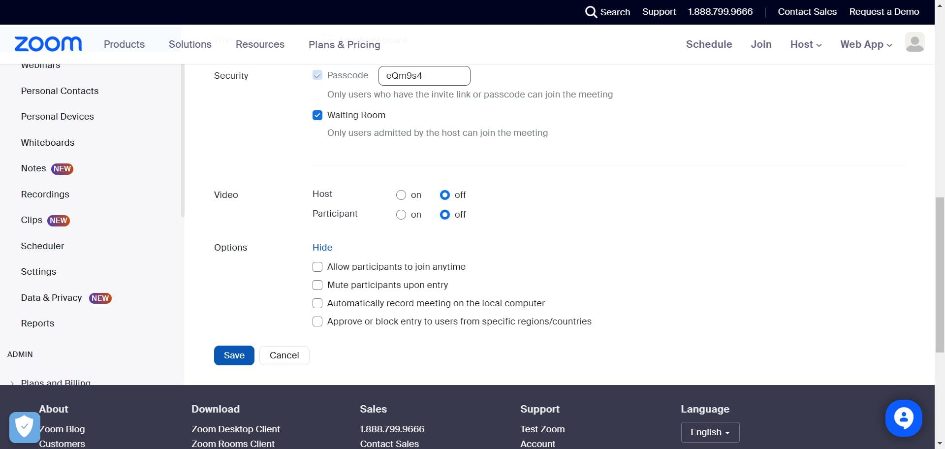Image resolution: width=945 pixels, height=449 pixels.
Task: Check Allow participants to join anytime
Action: pos(317,267)
